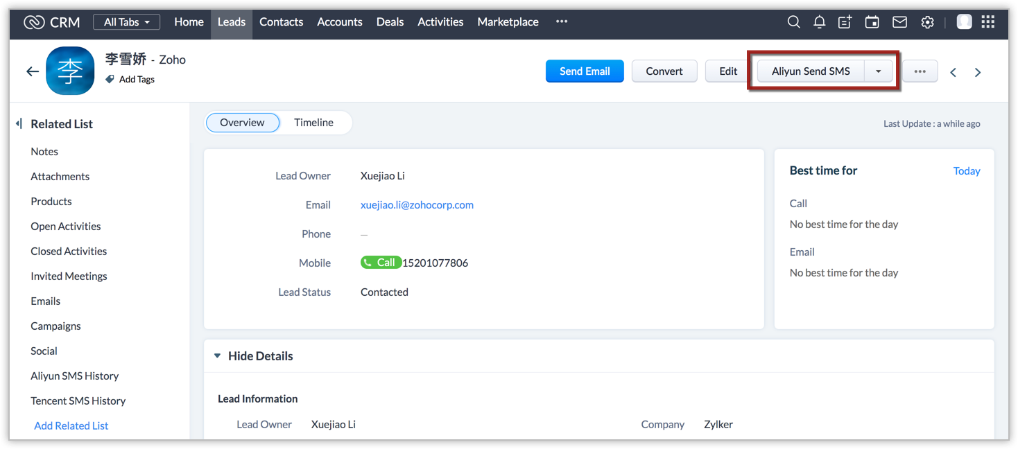Screen dimensions: 1018x449
Task: Click the lead's blue avatar image
Action: click(70, 71)
